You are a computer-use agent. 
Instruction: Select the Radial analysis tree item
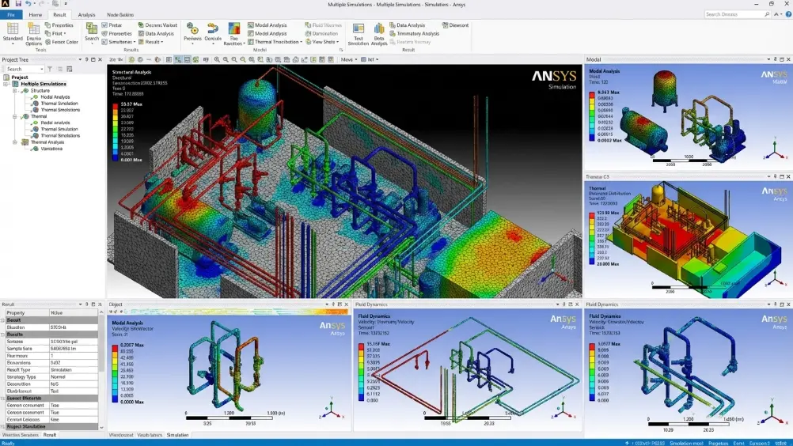(x=55, y=123)
